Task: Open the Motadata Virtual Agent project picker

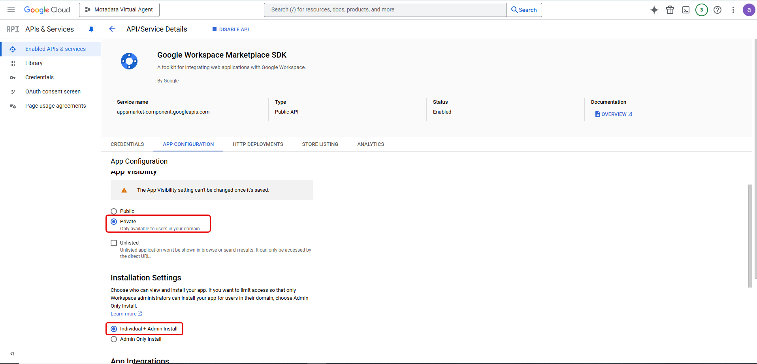Action: coord(119,9)
